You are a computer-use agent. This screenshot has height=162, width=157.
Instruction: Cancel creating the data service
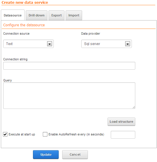coord(75,154)
